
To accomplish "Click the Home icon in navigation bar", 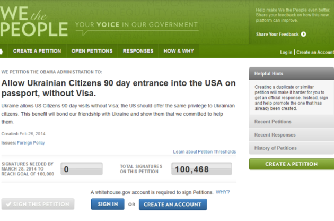I will click(2, 52).
